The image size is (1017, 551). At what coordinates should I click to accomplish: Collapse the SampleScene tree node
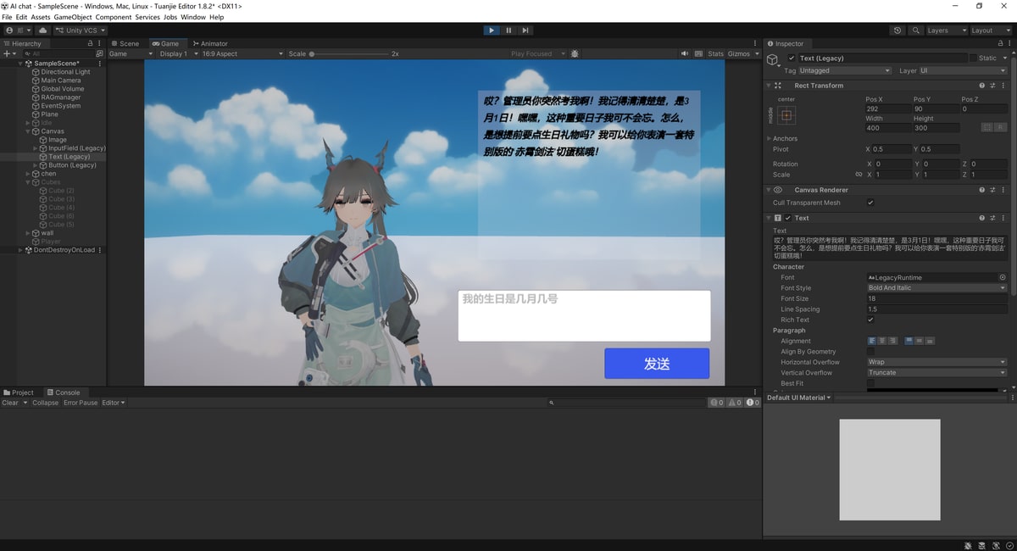point(20,64)
